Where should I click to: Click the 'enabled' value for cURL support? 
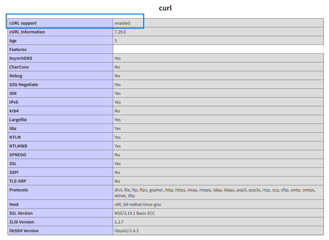(122, 23)
